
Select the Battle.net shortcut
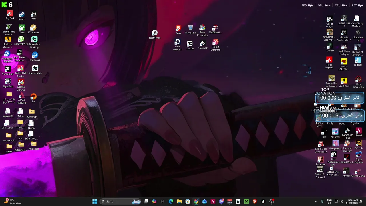tap(35, 57)
